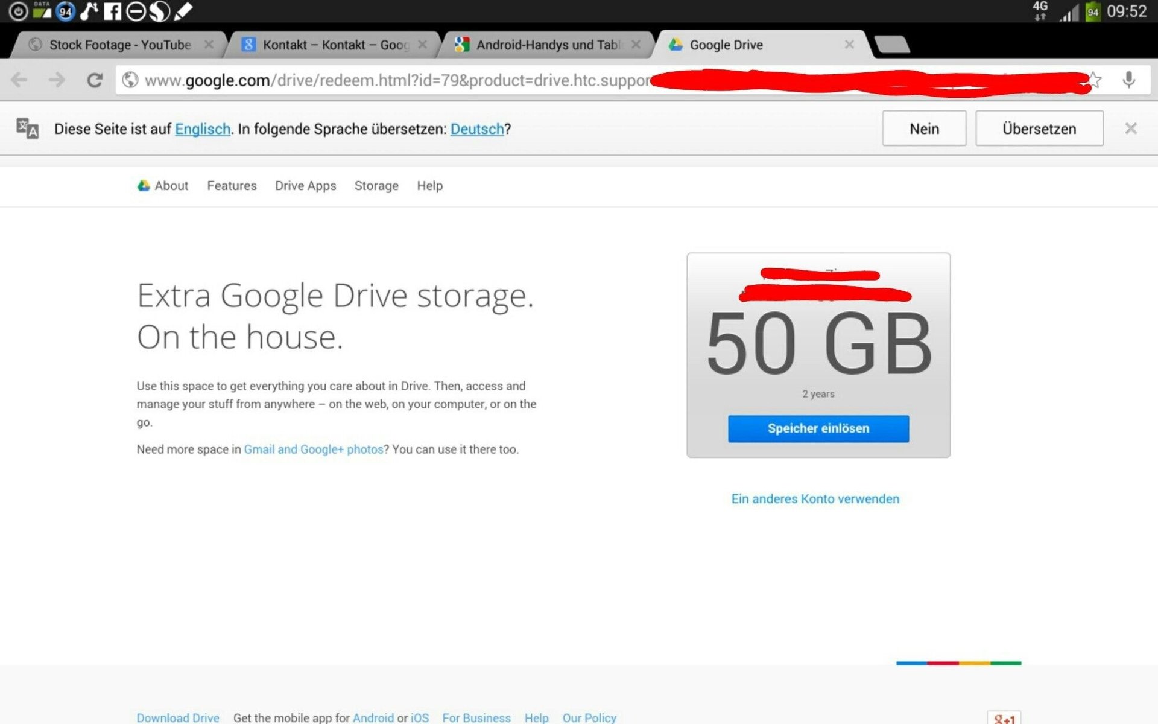Click the Android link in the footer
The image size is (1158, 724).
[373, 718]
